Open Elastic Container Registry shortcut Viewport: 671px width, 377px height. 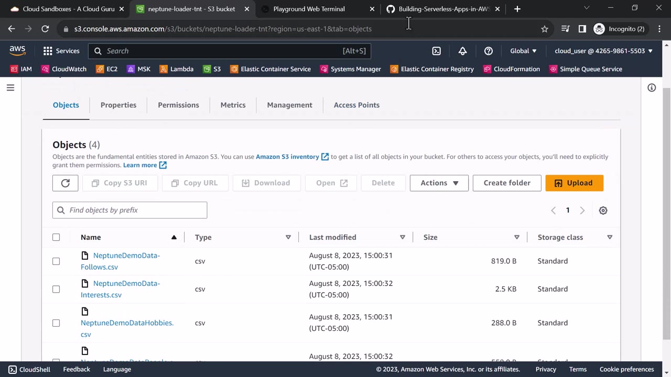click(432, 69)
